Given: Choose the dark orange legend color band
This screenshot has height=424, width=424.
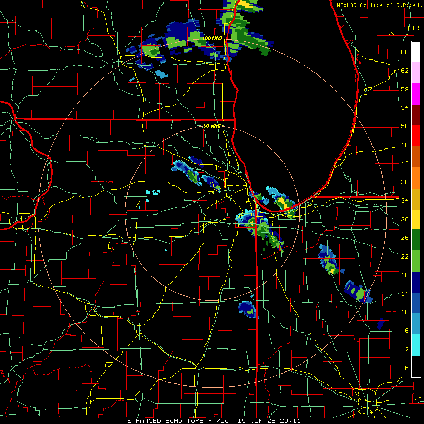Looking at the screenshot, I should [x=416, y=157].
